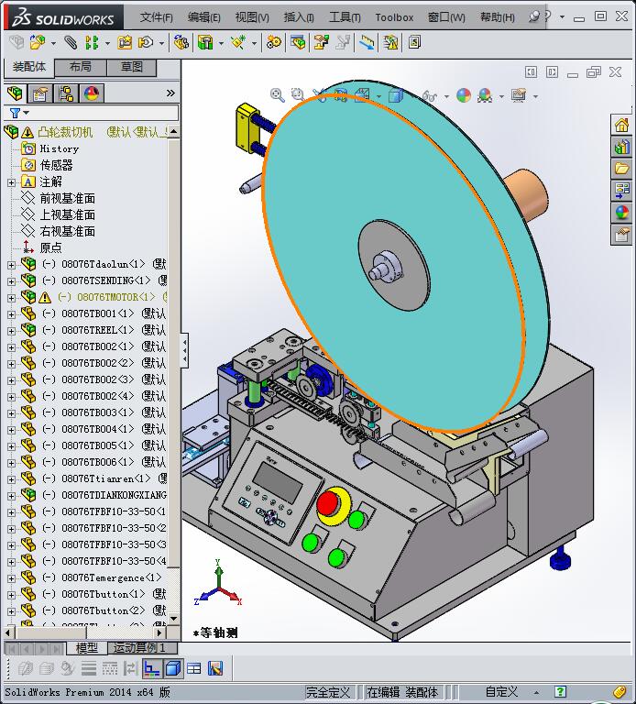Click the Exploded View icon

tap(321, 43)
